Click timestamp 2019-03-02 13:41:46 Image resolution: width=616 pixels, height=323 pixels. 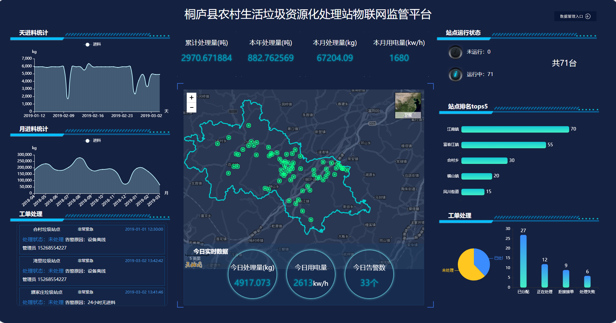point(144,292)
